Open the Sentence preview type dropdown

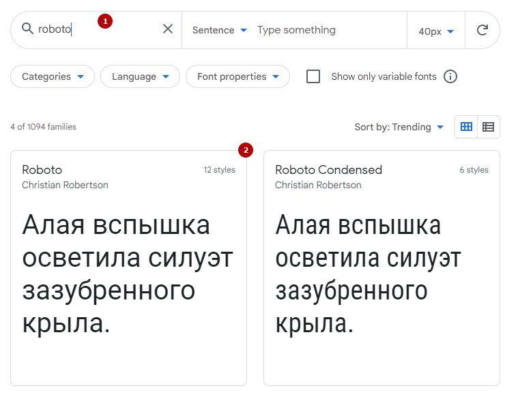(219, 30)
